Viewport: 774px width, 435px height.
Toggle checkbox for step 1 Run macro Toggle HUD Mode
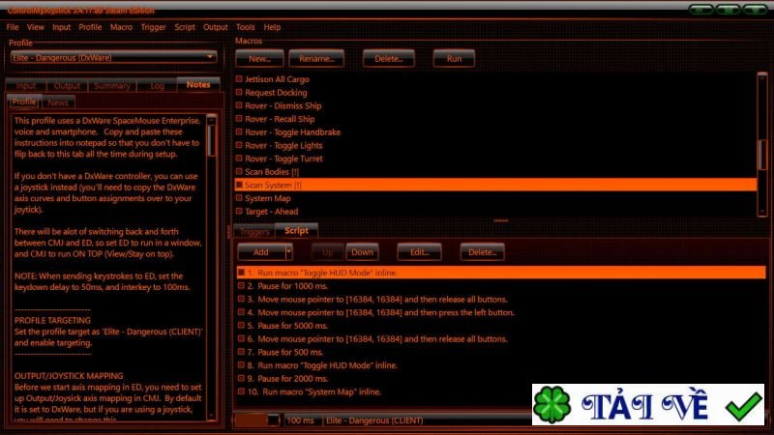tap(241, 273)
